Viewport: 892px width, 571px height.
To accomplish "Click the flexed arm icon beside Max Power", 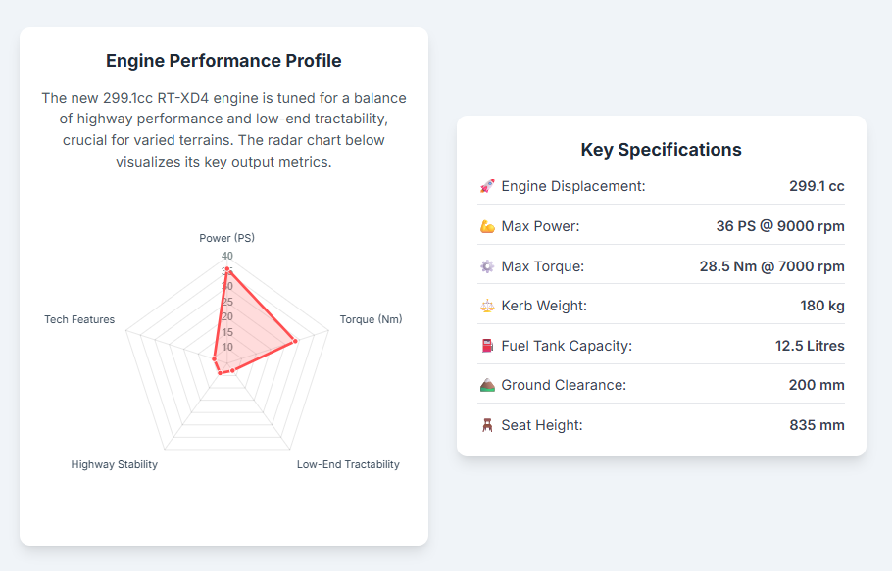I will [487, 226].
